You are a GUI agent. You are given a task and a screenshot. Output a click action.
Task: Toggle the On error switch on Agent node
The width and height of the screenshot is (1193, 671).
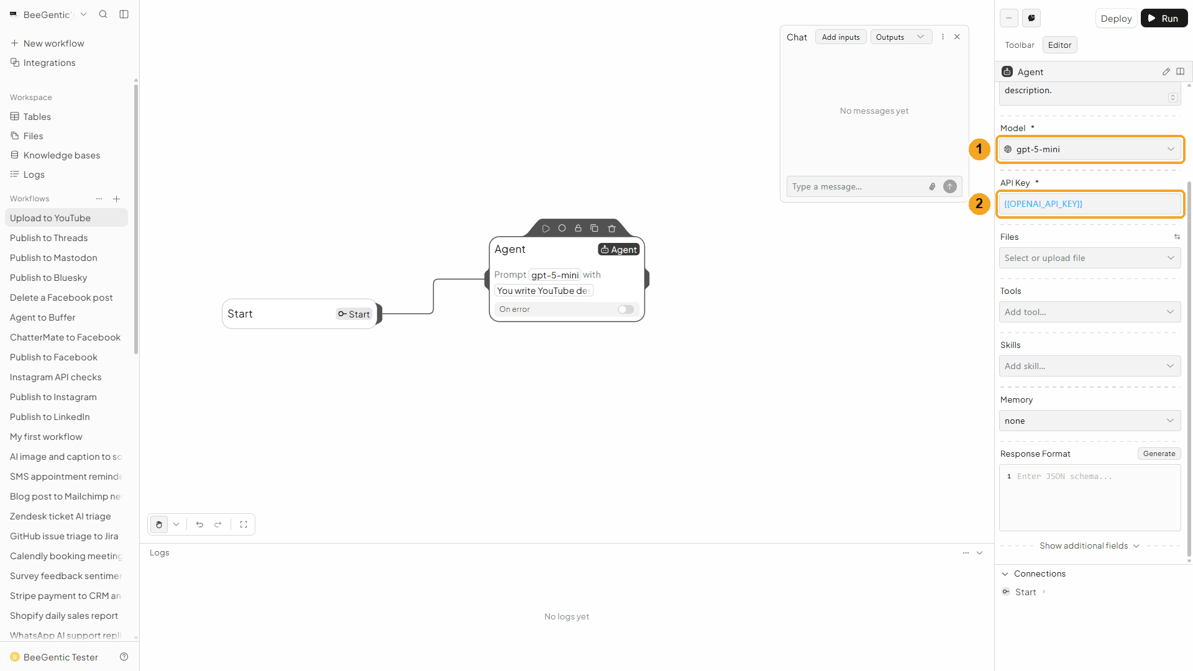[626, 309]
